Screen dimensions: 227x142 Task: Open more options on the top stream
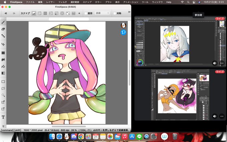pos(222,63)
